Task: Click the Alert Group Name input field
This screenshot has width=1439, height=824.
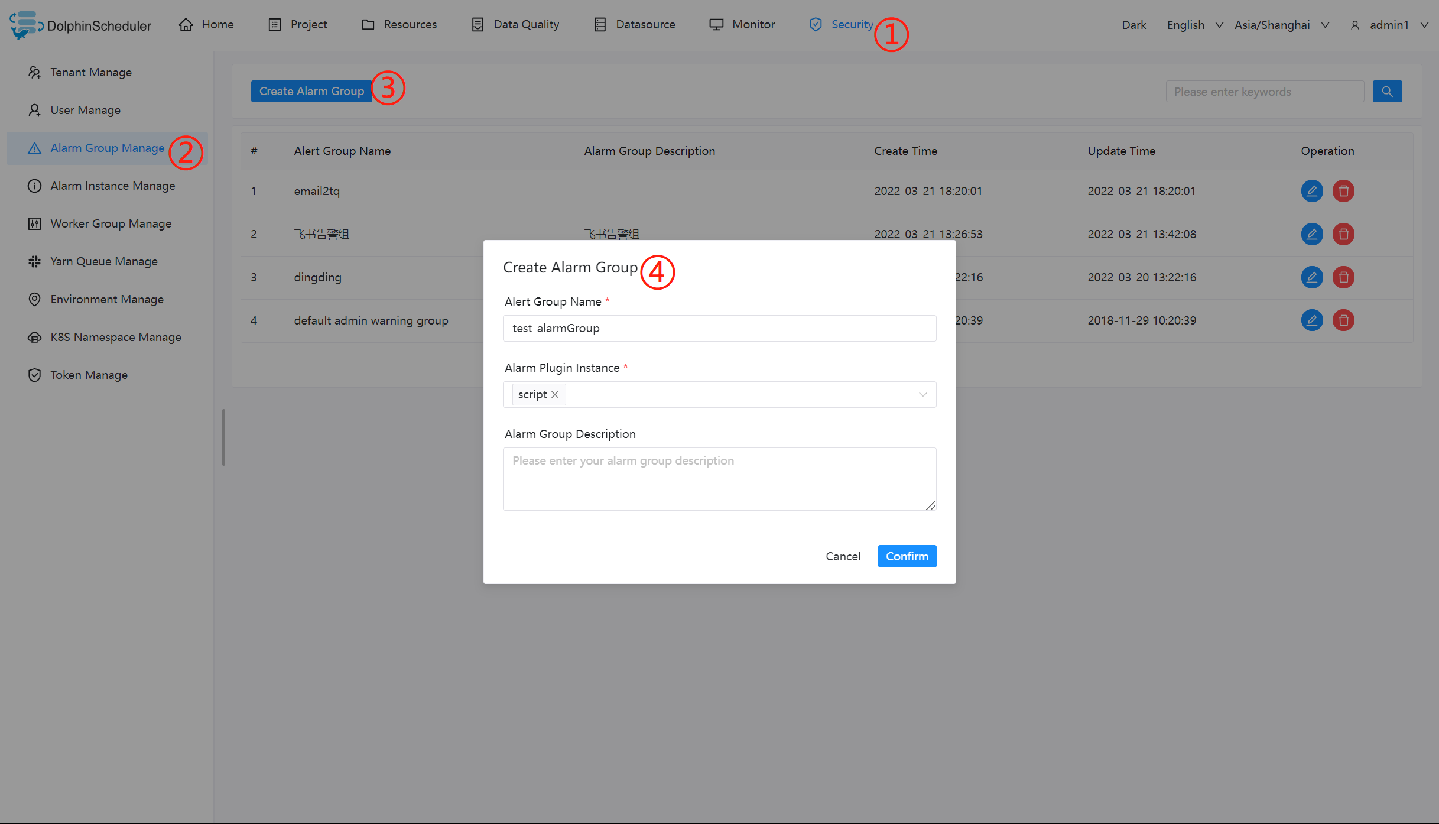Action: click(x=719, y=329)
